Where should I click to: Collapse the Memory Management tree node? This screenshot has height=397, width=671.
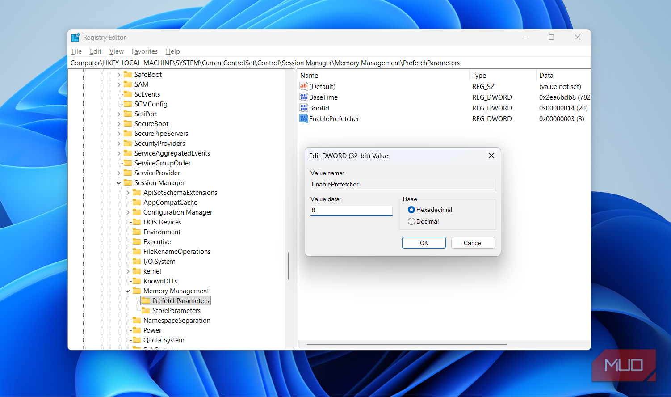click(128, 291)
